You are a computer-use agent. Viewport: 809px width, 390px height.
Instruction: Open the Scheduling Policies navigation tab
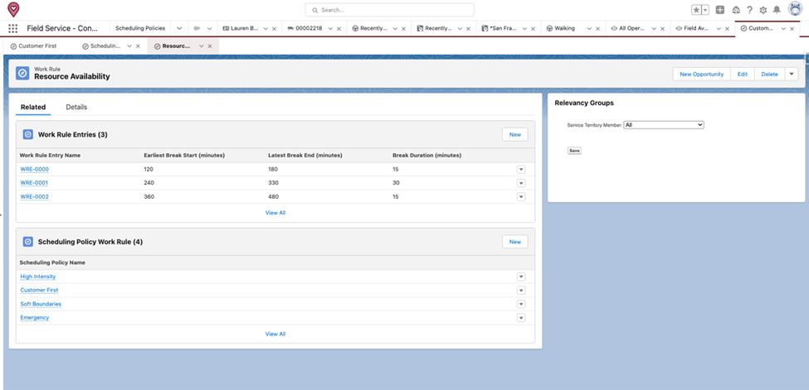coord(140,28)
